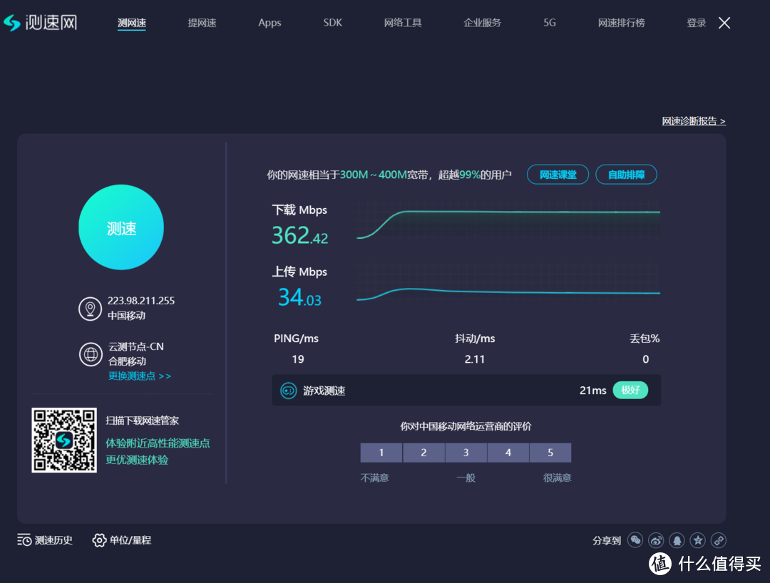Share result to Qzone star icon

pos(698,540)
